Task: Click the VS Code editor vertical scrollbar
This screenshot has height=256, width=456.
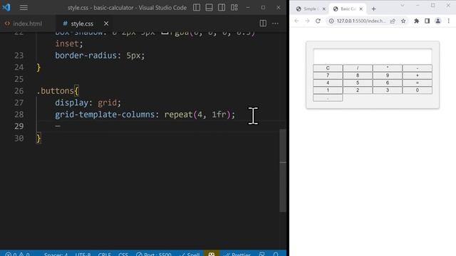Action: (x=283, y=171)
